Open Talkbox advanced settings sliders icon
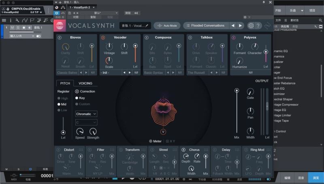 click(x=224, y=73)
